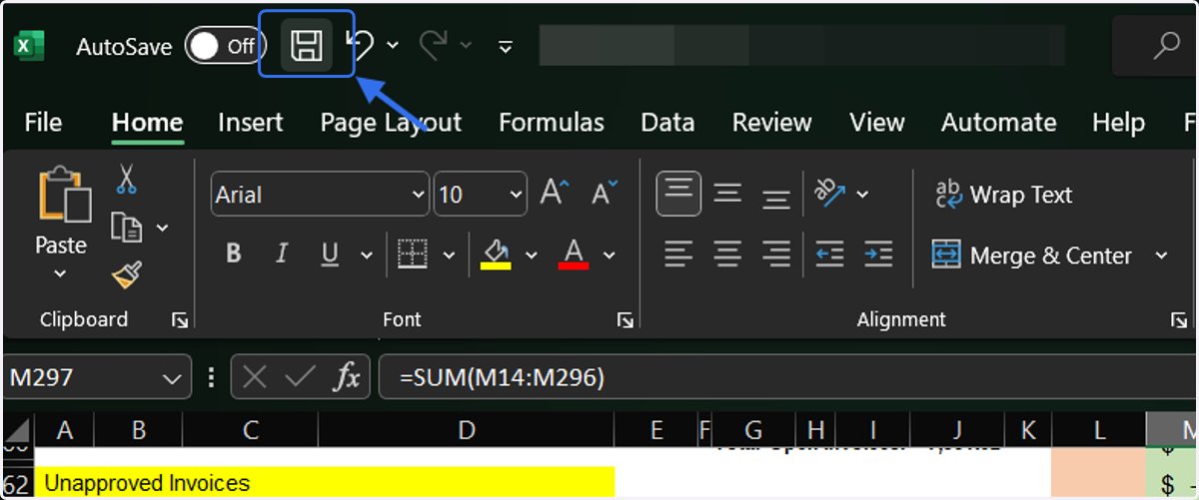The width and height of the screenshot is (1199, 500).
Task: Expand Underline style dropdown arrow
Action: click(x=367, y=255)
